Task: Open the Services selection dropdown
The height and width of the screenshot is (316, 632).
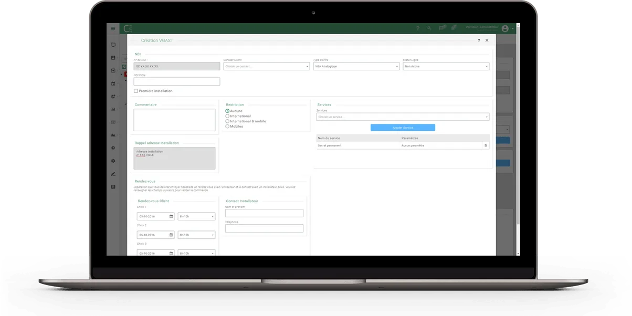Action: tap(403, 117)
